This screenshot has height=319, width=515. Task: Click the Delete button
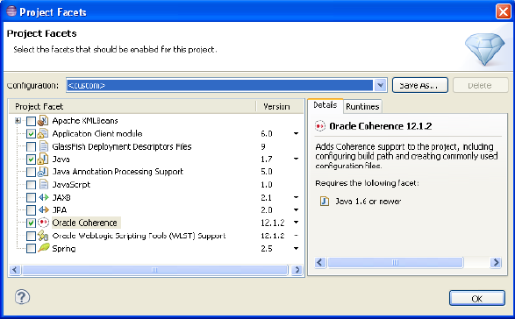[480, 85]
